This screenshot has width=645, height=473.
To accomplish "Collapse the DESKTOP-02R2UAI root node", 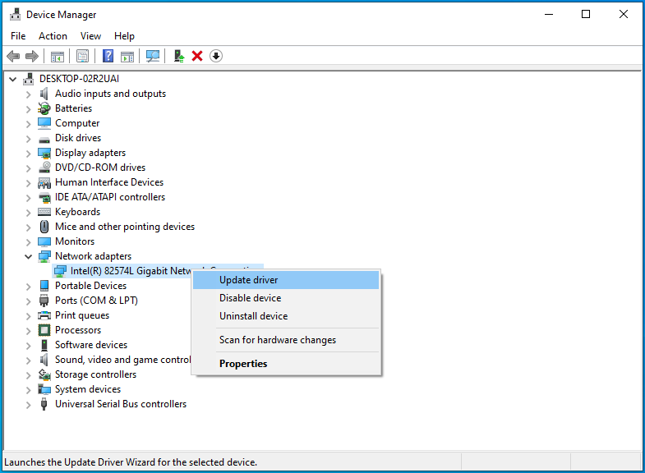I will point(13,79).
